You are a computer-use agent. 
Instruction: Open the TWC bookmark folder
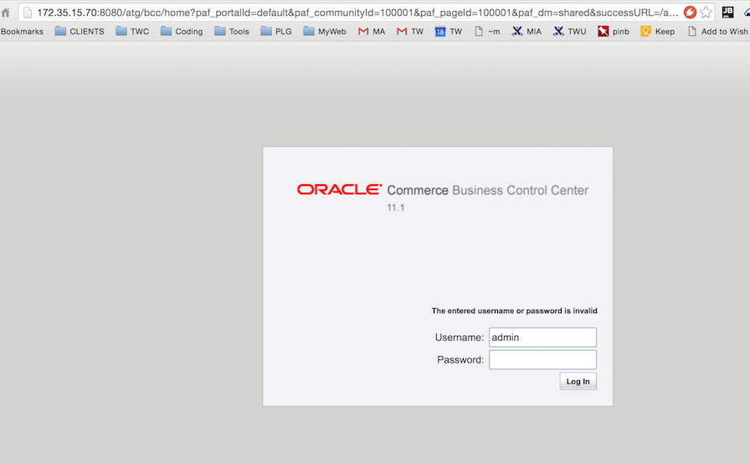point(132,32)
